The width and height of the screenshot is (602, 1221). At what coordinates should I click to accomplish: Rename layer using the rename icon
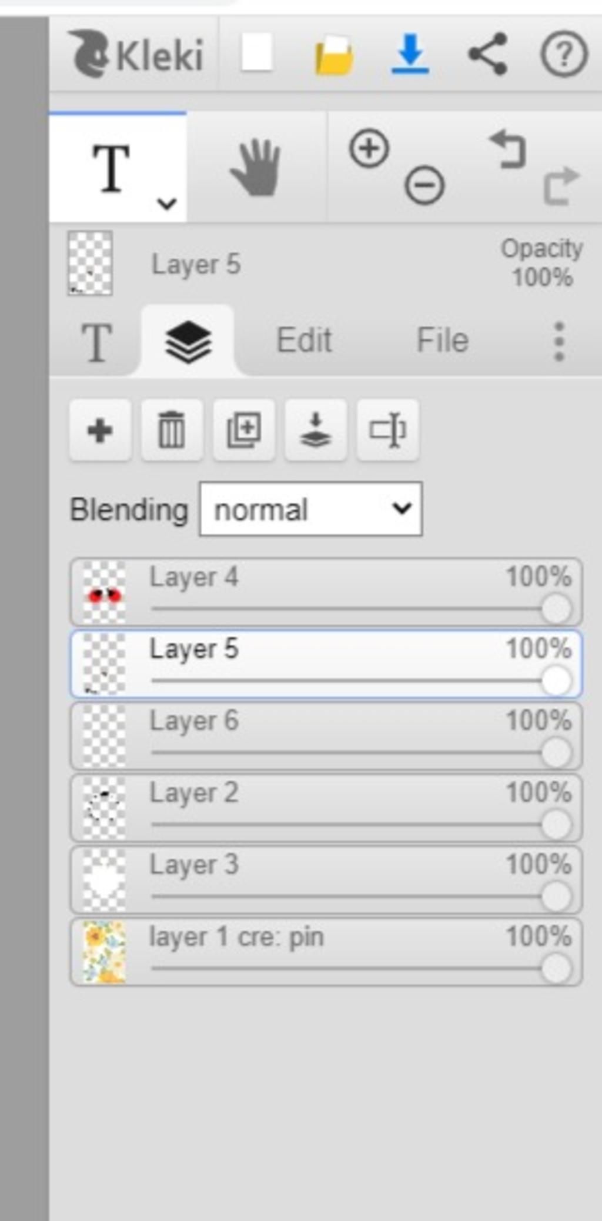pyautogui.click(x=387, y=430)
